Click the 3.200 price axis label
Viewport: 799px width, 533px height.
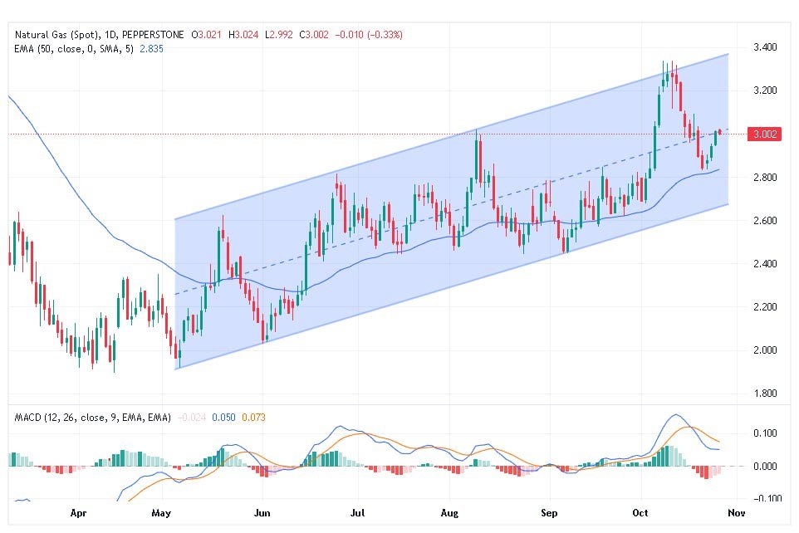click(765, 90)
